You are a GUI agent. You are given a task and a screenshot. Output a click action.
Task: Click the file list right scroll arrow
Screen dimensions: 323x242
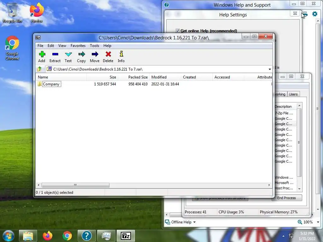coord(269,185)
